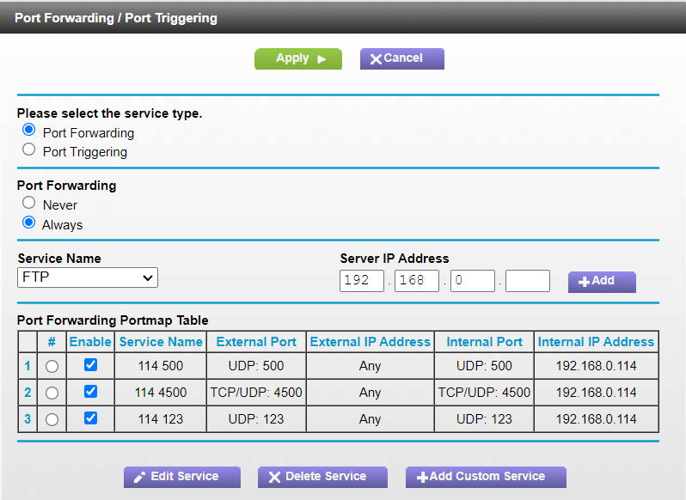Click Internal Port cell 'UDP: 123'
This screenshot has height=500, width=686.
[484, 419]
